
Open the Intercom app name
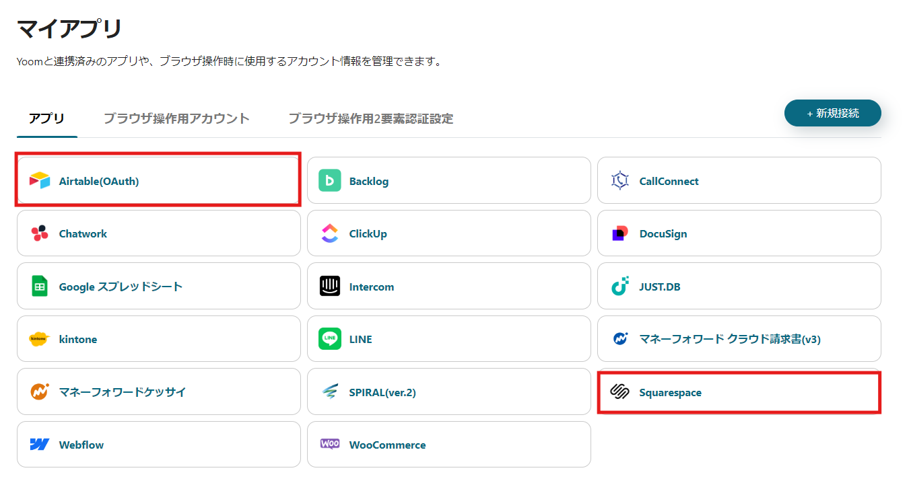coord(372,287)
